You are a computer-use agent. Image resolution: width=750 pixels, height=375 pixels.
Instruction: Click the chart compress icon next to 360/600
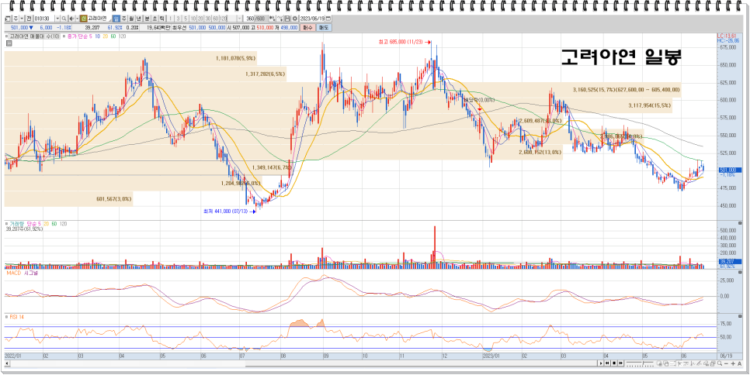coord(272,19)
